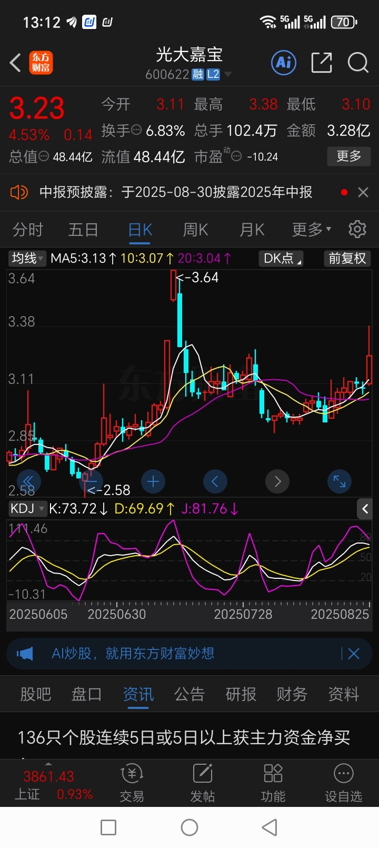Screen dimensions: 379x848
Task: Collapse side panel arrow beside KDJ row
Action: click(365, 509)
